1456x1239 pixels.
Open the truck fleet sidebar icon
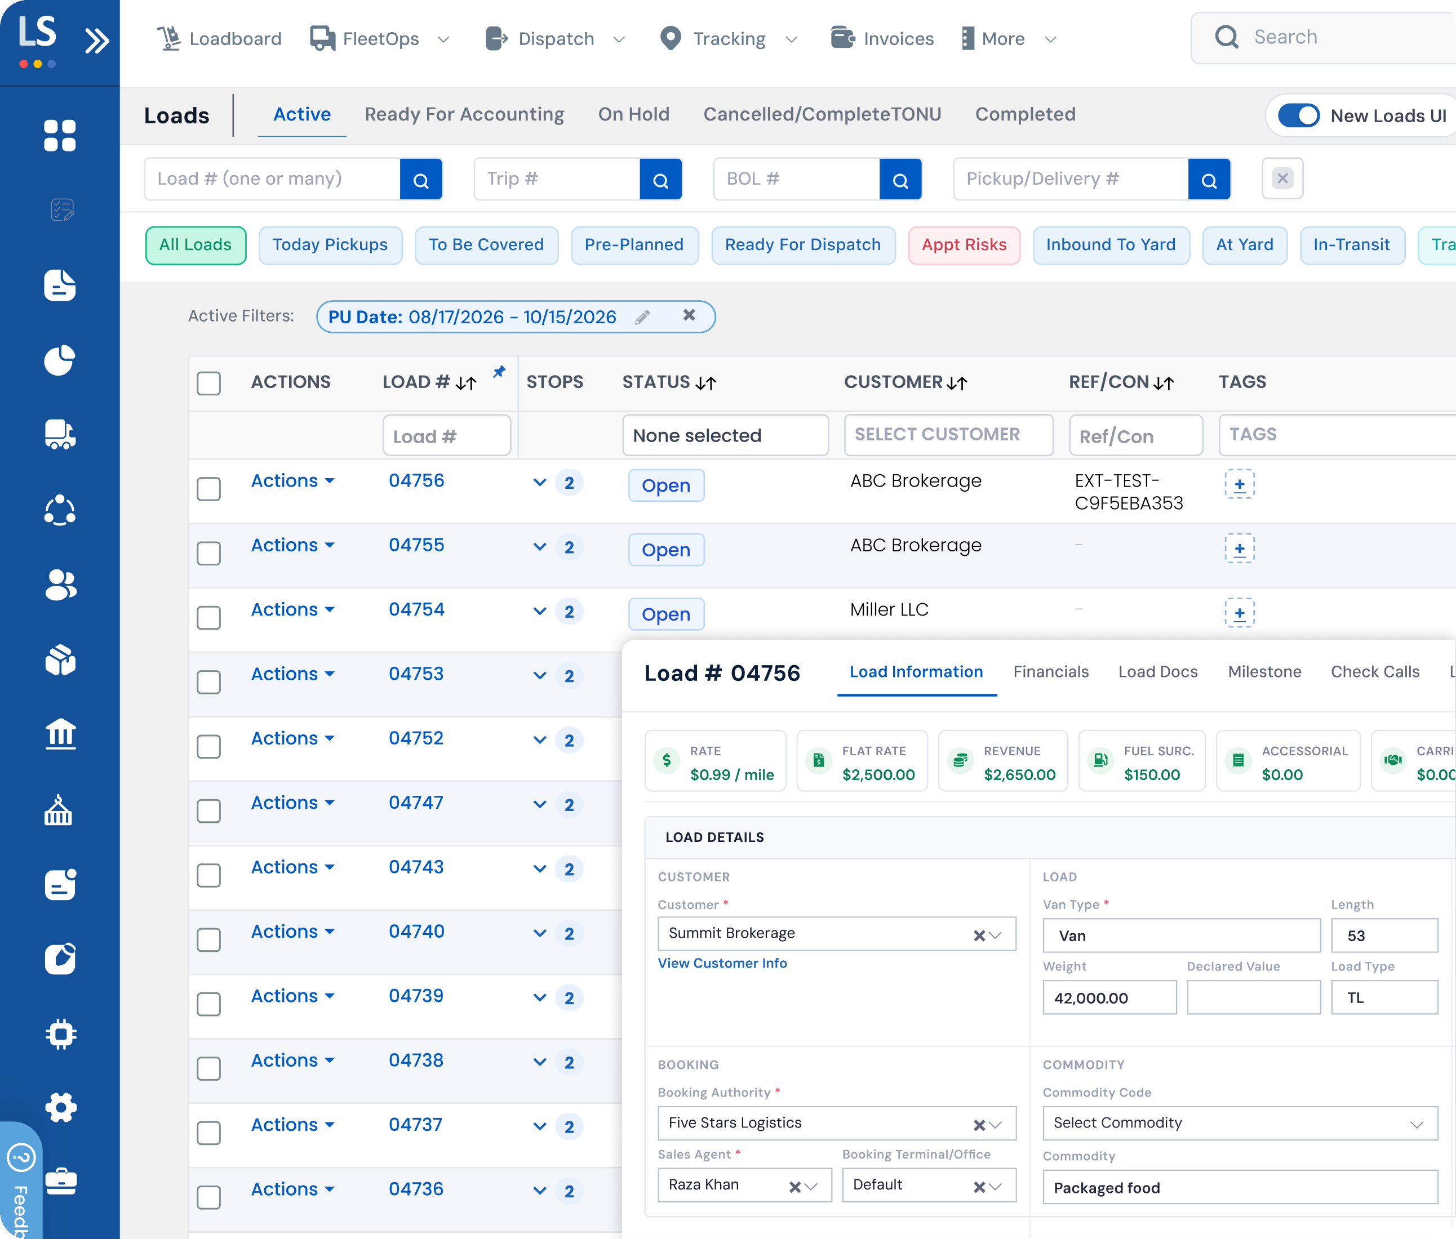tap(60, 435)
